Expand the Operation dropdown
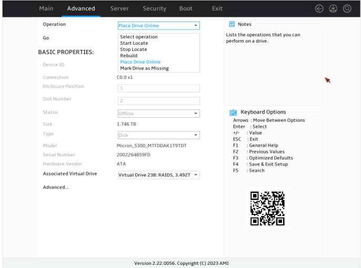361x268 pixels. tap(158, 26)
